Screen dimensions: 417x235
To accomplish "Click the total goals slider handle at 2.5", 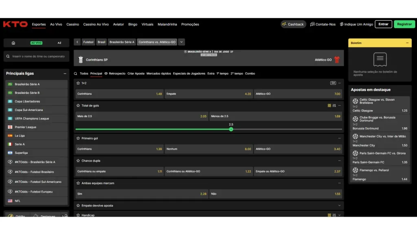I will point(231,129).
